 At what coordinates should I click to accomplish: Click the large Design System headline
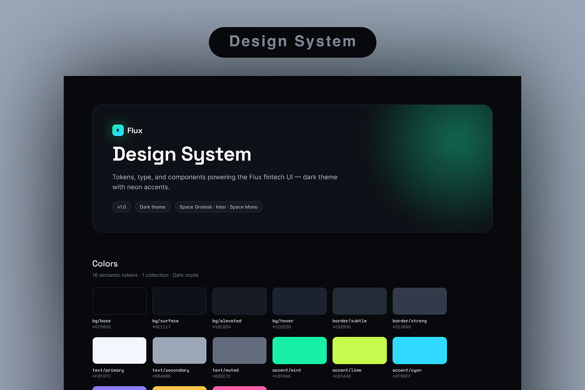click(182, 155)
